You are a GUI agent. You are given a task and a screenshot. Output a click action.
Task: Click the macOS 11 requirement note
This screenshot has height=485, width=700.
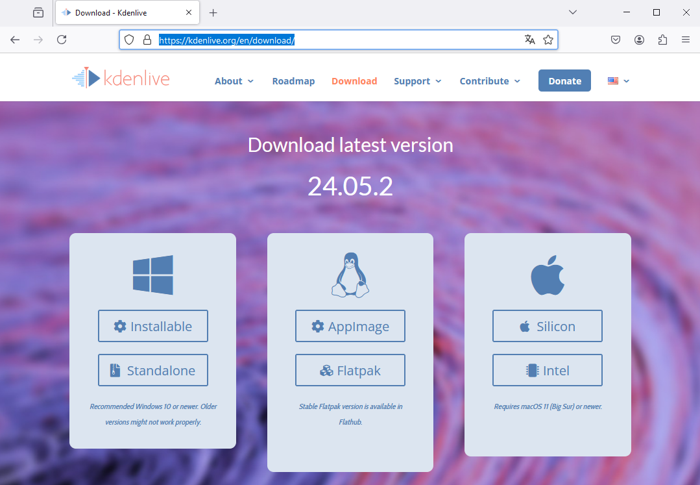(x=548, y=406)
